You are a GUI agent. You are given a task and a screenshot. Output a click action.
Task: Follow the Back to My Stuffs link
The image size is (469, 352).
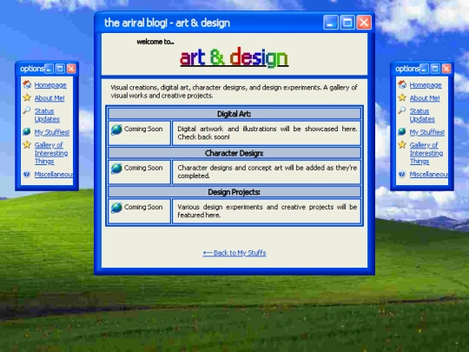[x=234, y=253]
